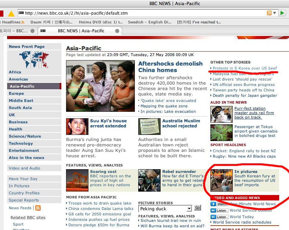Image resolution: width=289 pixels, height=230 pixels.
Task: Open World Service radio schedules link
Action: [242, 222]
